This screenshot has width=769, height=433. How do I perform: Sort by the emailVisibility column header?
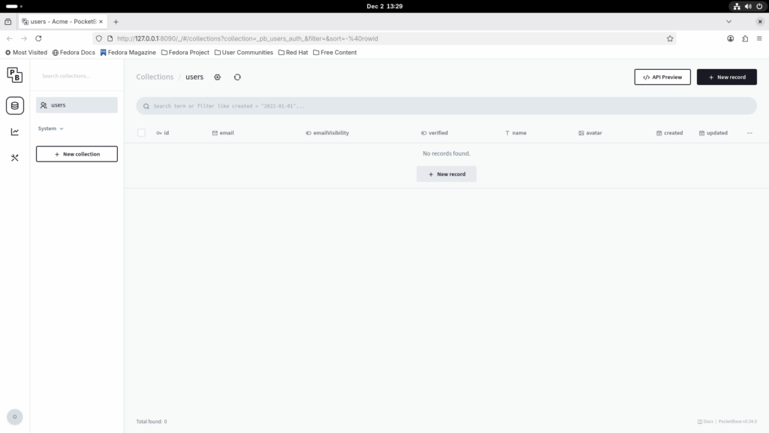pyautogui.click(x=327, y=133)
